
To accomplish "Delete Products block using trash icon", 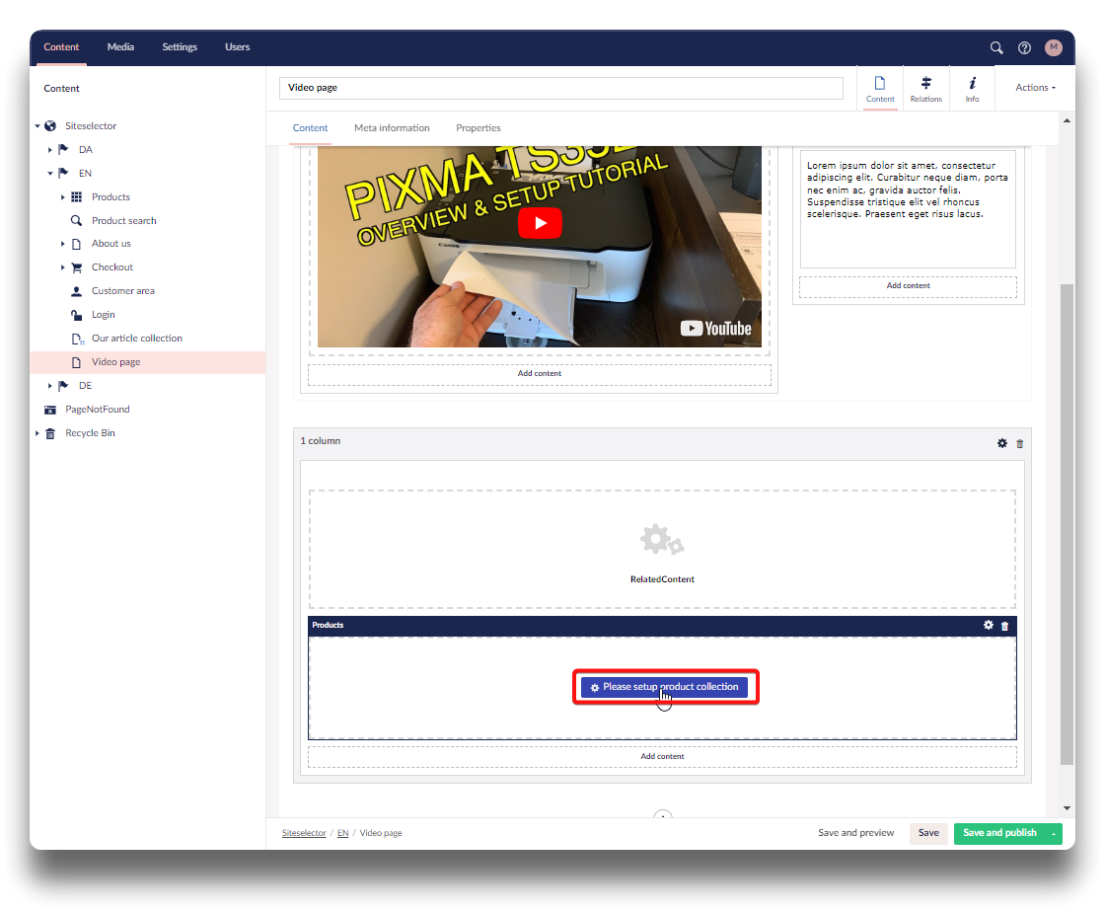I will coord(1005,626).
